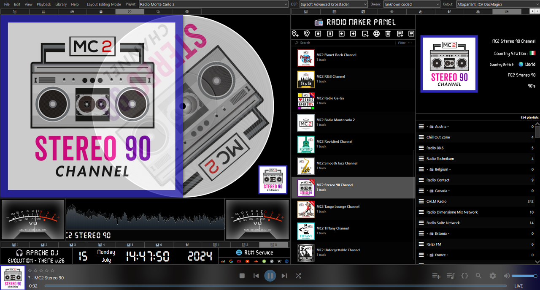Image resolution: width=540 pixels, height=290 pixels.
Task: Select MC2 R&B Channel
Action: coord(353,79)
